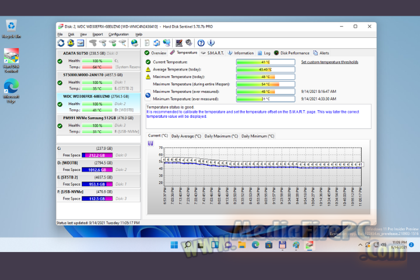Image resolution: width=420 pixels, height=280 pixels.
Task: Click the taskbar Search magnifier icon
Action: [x=188, y=245]
